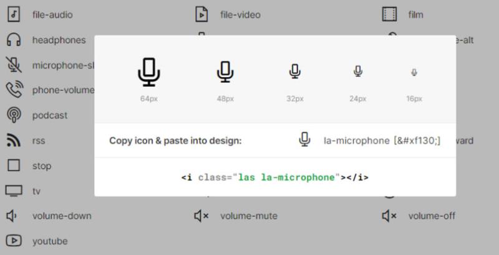Screen dimensions: 499x255
Task: Select the volume-off icon
Action: (389, 216)
